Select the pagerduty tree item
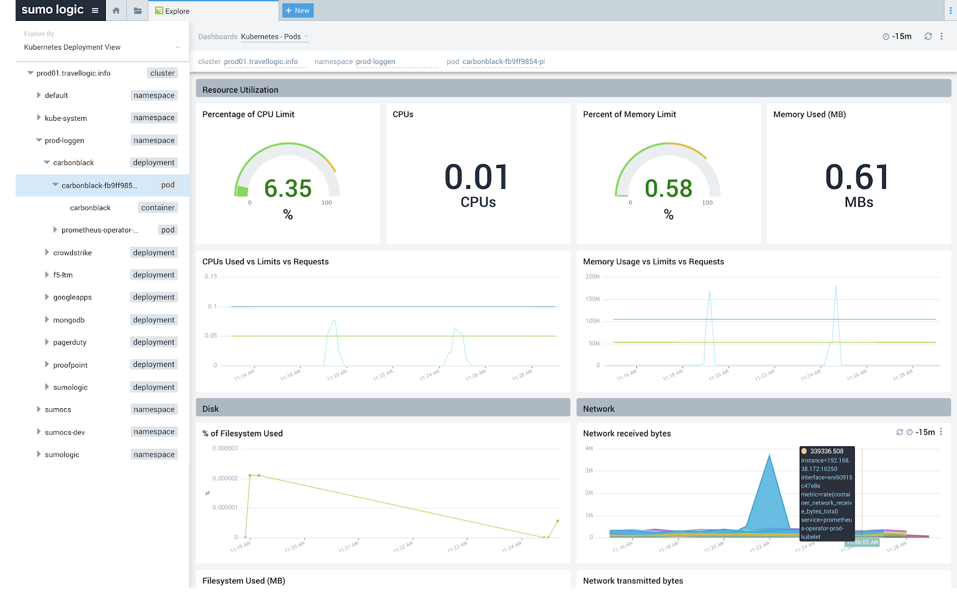 coord(70,342)
